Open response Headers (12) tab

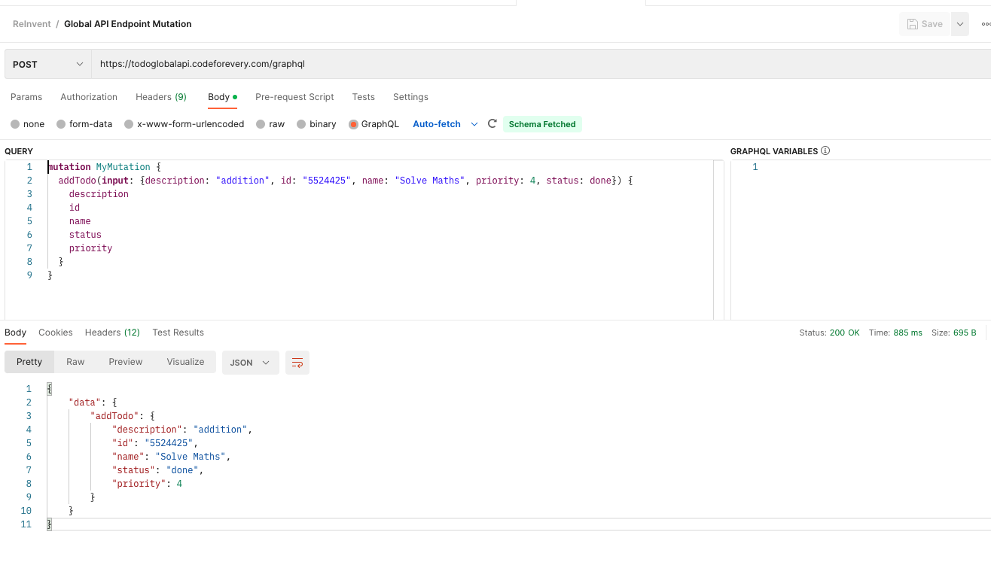click(112, 333)
